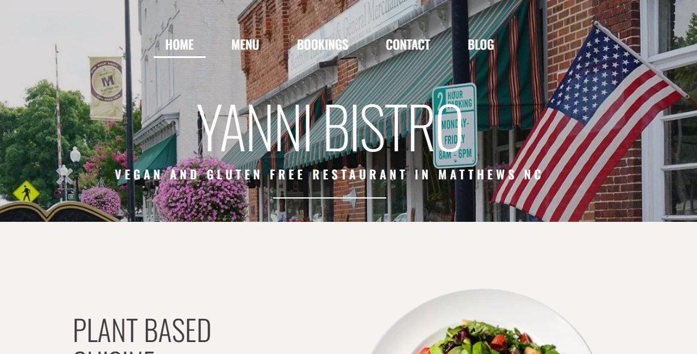Go to the MENU page
697x354 pixels.
(245, 44)
